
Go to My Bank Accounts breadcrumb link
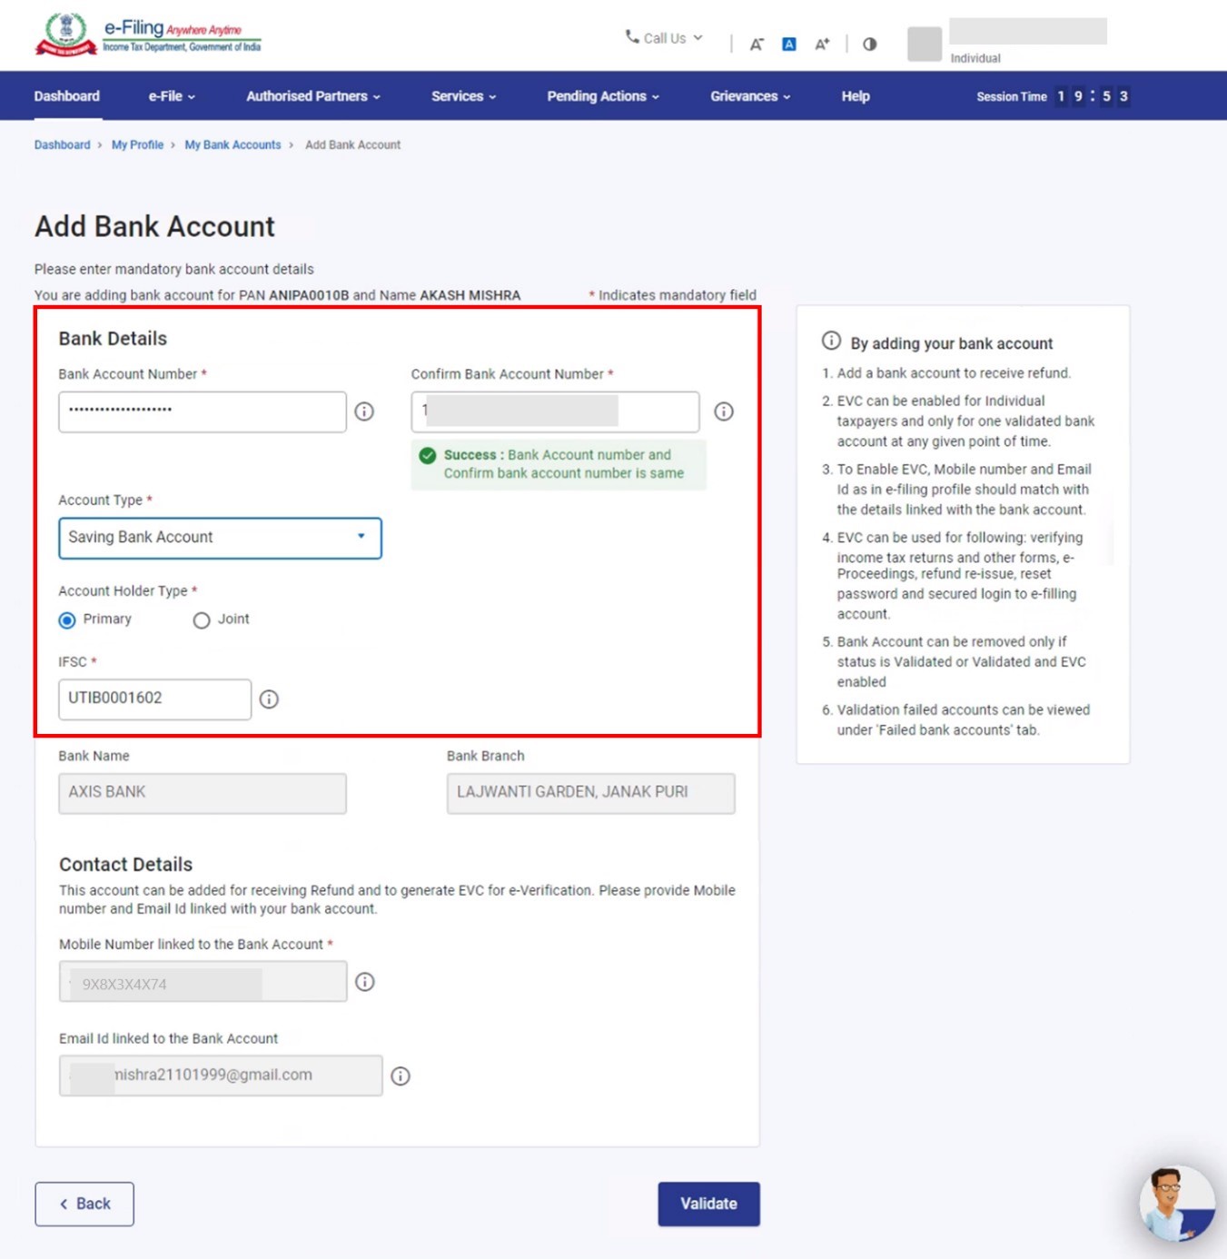(x=233, y=145)
